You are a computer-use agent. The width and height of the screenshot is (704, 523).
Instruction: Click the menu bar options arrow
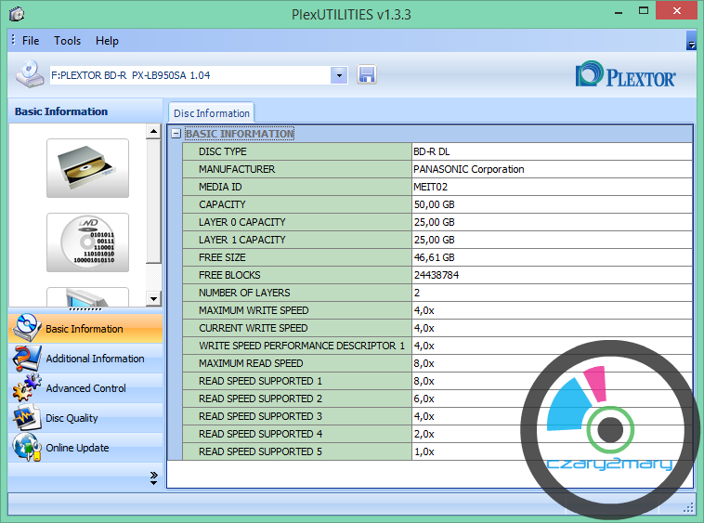[x=691, y=42]
